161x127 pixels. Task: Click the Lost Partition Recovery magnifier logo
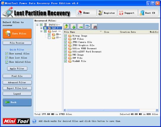(x=8, y=12)
